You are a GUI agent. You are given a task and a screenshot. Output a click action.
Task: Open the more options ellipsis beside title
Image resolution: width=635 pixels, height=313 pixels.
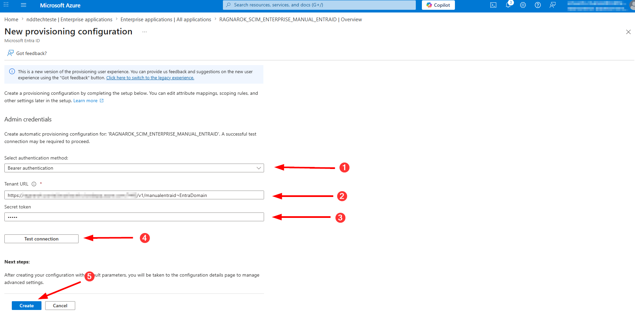[144, 32]
